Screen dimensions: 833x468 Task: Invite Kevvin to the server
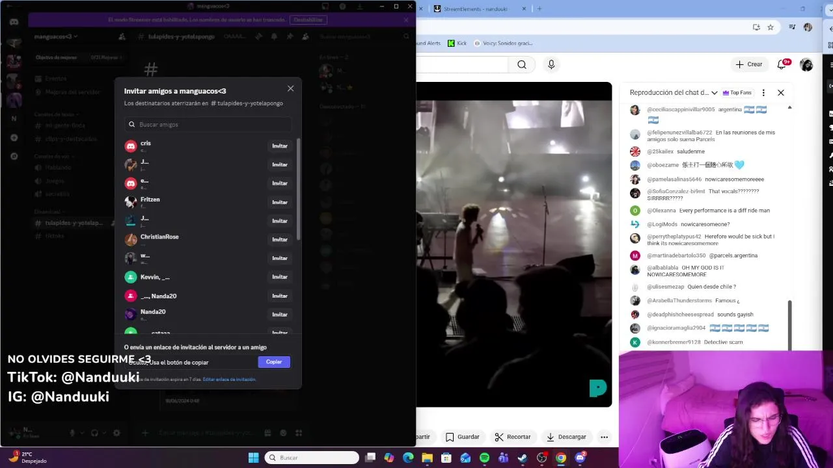(x=280, y=277)
